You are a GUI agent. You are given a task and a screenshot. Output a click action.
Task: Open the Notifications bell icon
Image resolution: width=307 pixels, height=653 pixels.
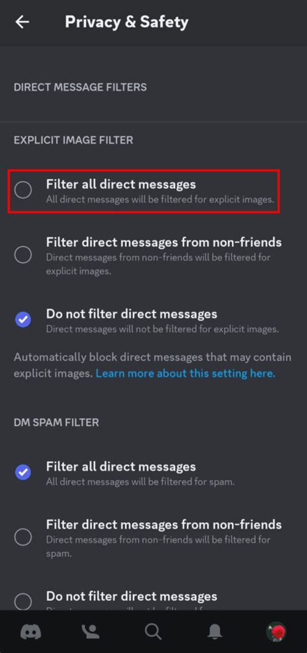pyautogui.click(x=216, y=632)
